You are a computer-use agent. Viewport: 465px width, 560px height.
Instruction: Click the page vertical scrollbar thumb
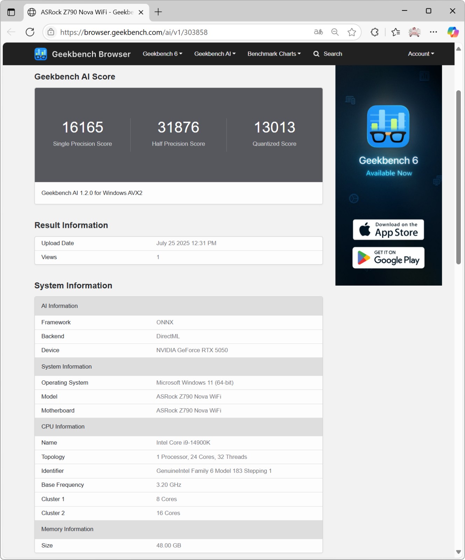pyautogui.click(x=459, y=177)
